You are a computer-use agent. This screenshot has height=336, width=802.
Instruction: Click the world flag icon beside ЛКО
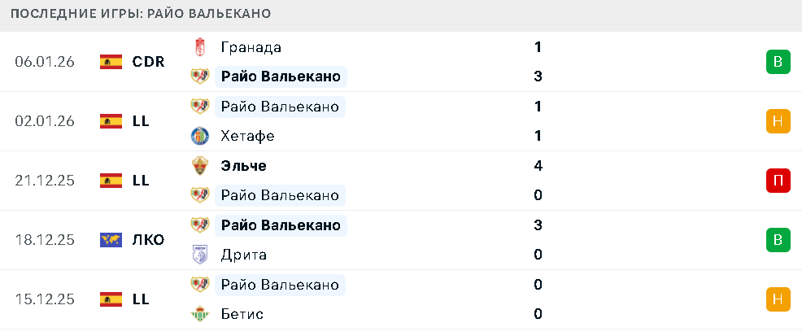click(111, 240)
